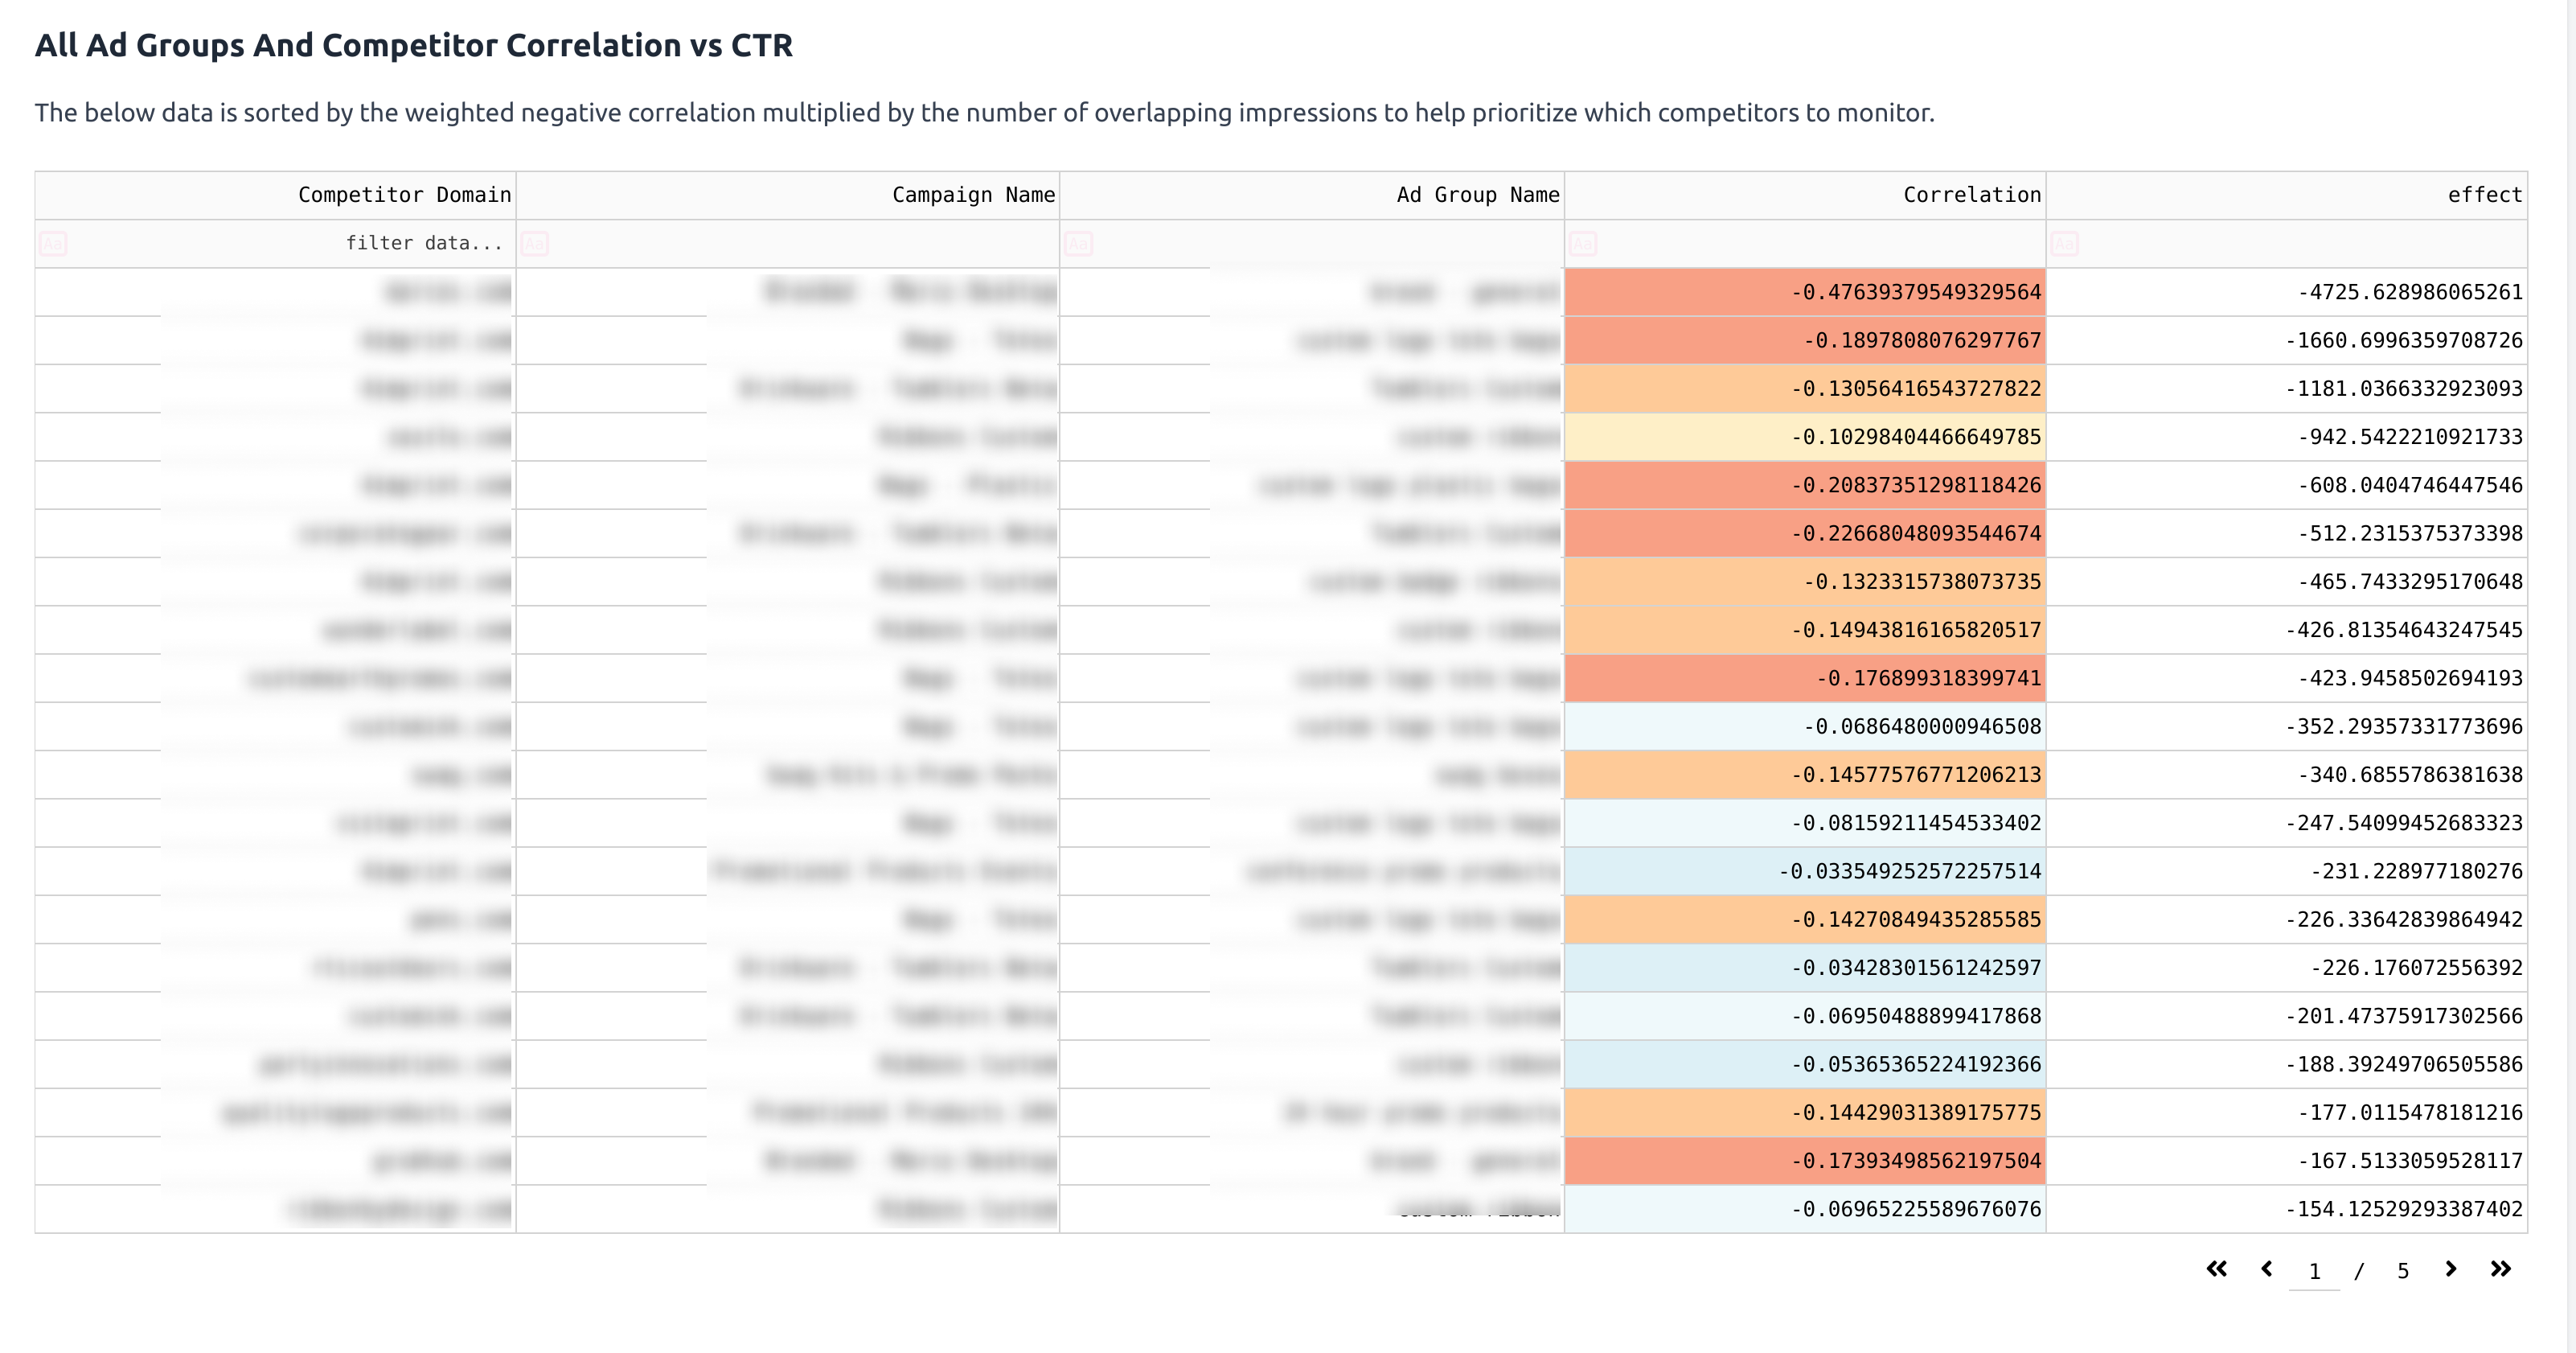Click the Correlation column header
This screenshot has width=2576, height=1353.
(1971, 195)
